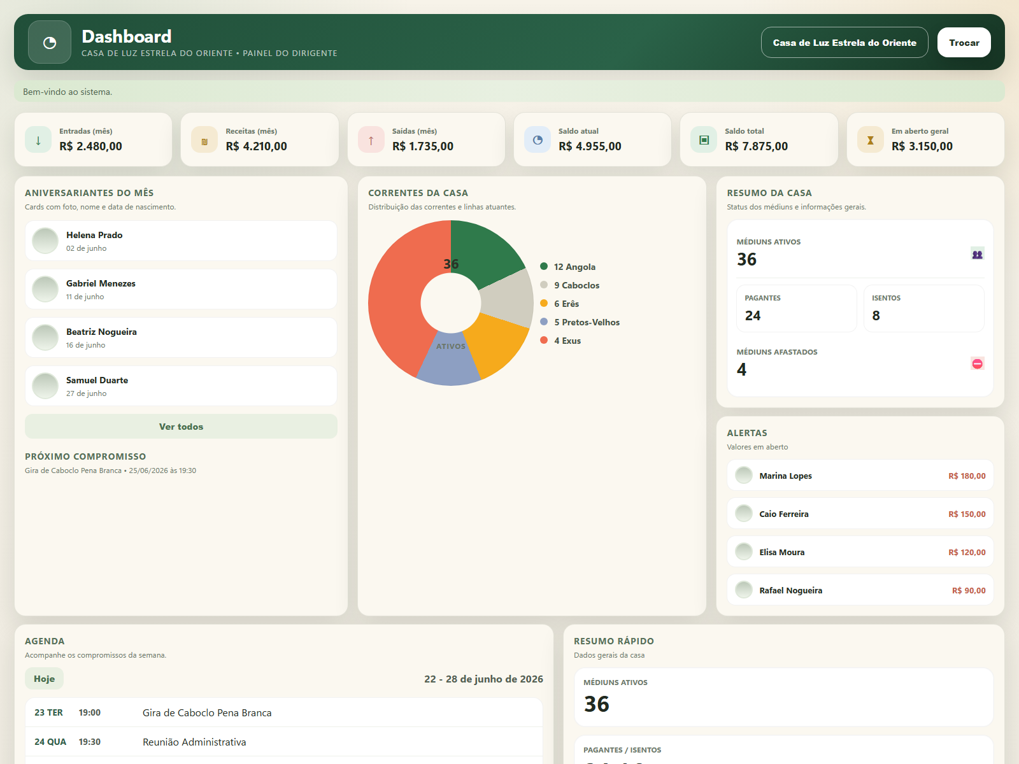The width and height of the screenshot is (1019, 764).
Task: Select the 6 Erês legend dot
Action: (x=544, y=303)
